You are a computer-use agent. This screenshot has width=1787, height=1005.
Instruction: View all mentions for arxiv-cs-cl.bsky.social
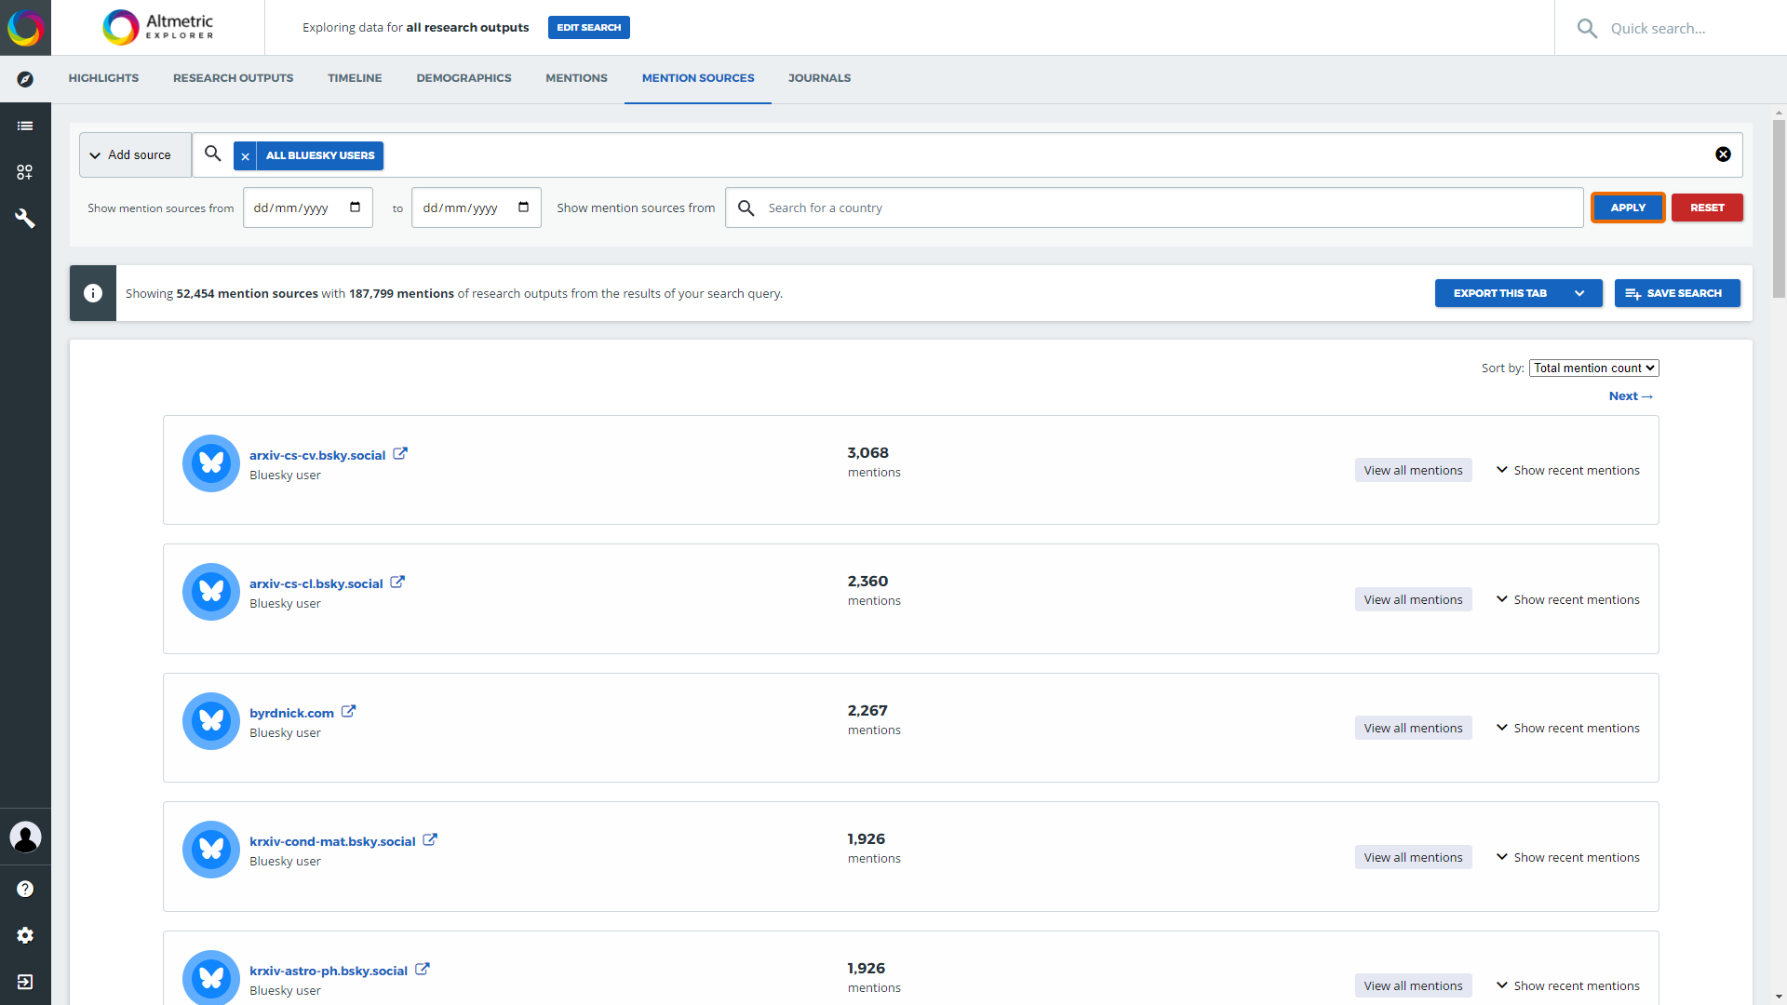(x=1413, y=599)
